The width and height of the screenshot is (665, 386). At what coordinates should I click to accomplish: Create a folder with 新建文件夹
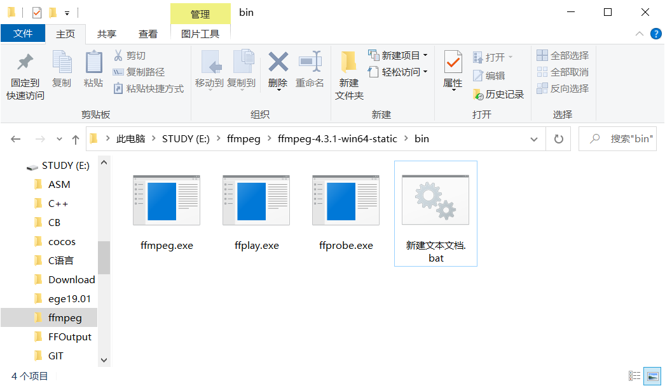tap(349, 75)
